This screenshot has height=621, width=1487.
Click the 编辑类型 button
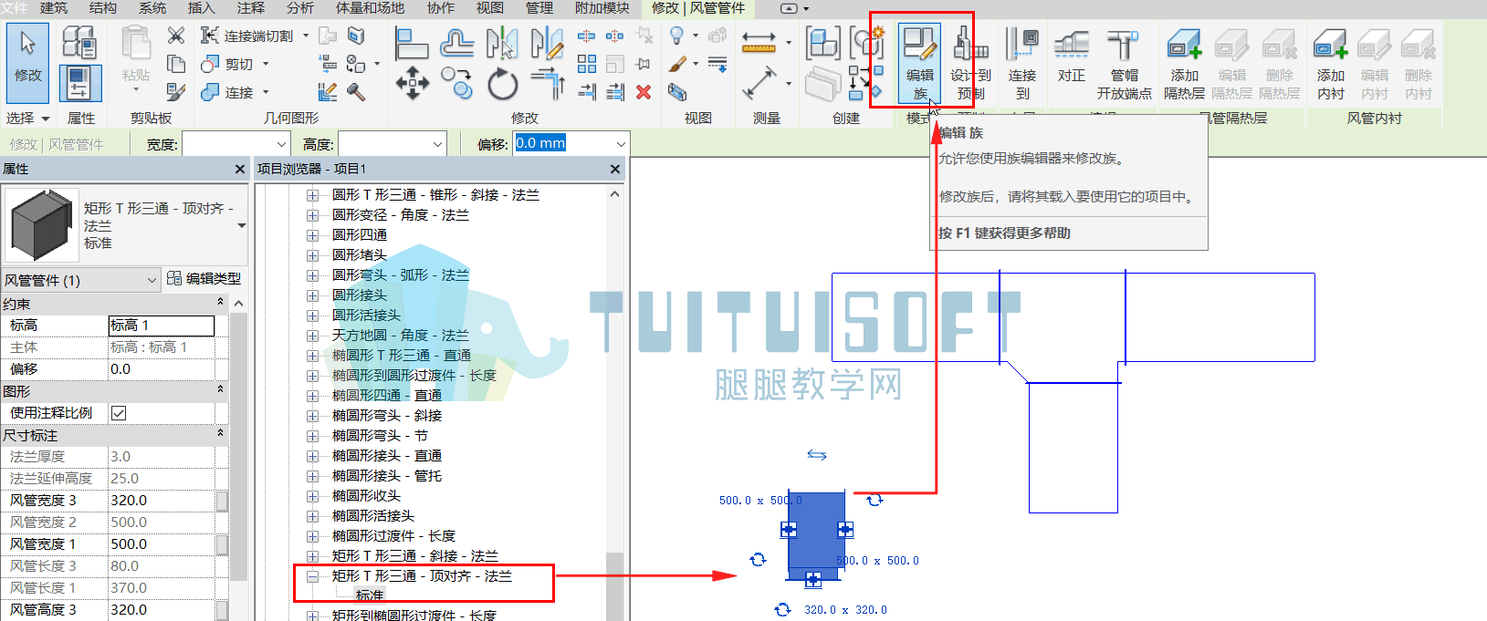click(204, 279)
